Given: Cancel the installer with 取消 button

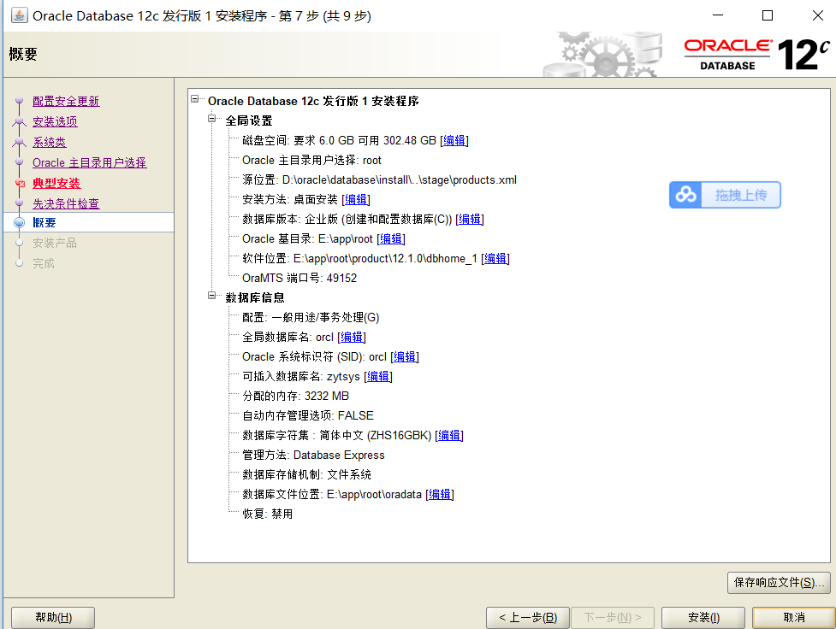Looking at the screenshot, I should pos(794,617).
